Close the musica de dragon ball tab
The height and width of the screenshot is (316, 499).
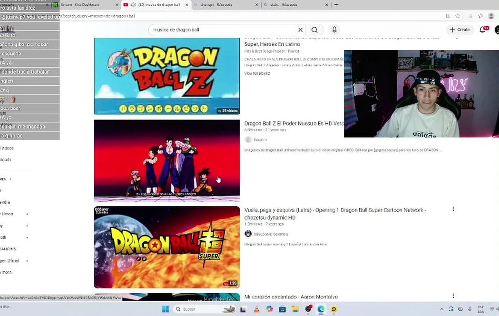[x=187, y=5]
